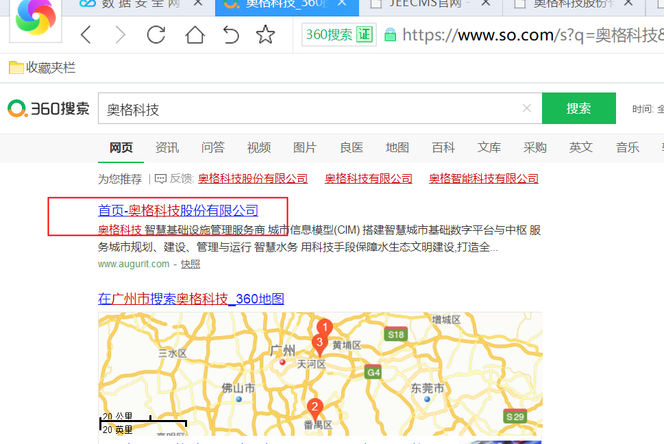Select the 资讯 tab
The height and width of the screenshot is (444, 664).
(167, 148)
